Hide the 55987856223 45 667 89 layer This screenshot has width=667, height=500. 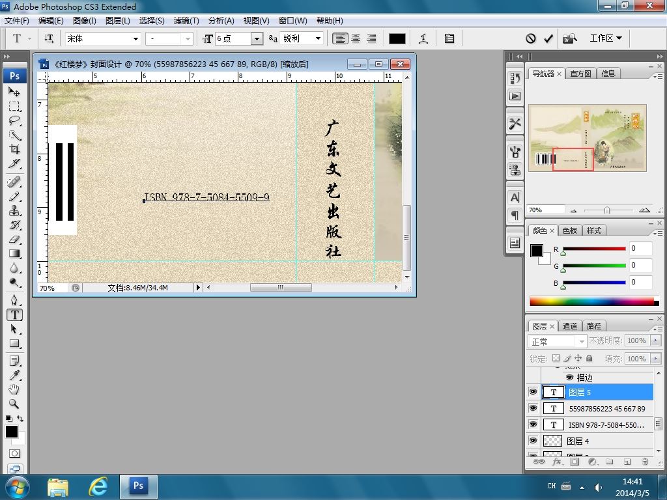coord(533,408)
